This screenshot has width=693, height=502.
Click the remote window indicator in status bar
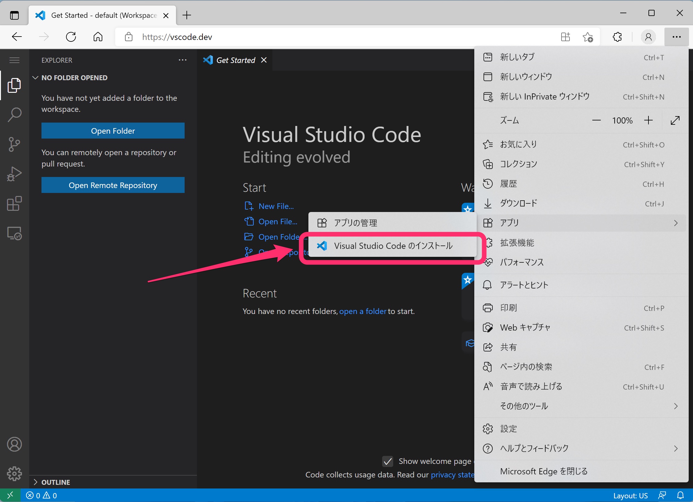(x=10, y=495)
